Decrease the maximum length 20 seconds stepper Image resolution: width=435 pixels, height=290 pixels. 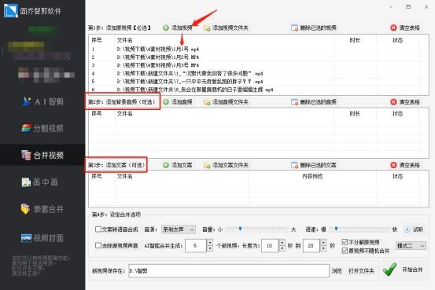(x=323, y=248)
